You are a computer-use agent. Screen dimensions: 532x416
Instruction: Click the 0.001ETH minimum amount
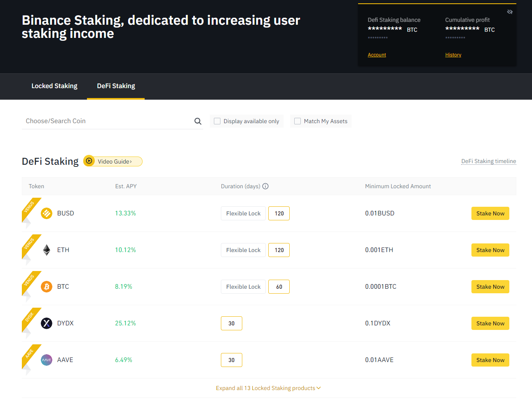point(379,250)
